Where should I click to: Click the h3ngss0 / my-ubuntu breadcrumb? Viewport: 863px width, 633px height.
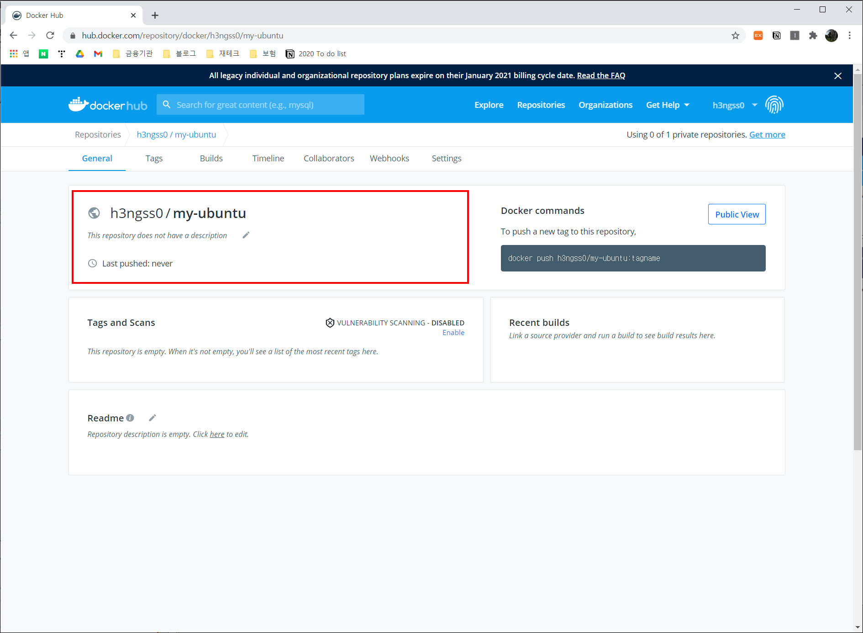pos(176,135)
